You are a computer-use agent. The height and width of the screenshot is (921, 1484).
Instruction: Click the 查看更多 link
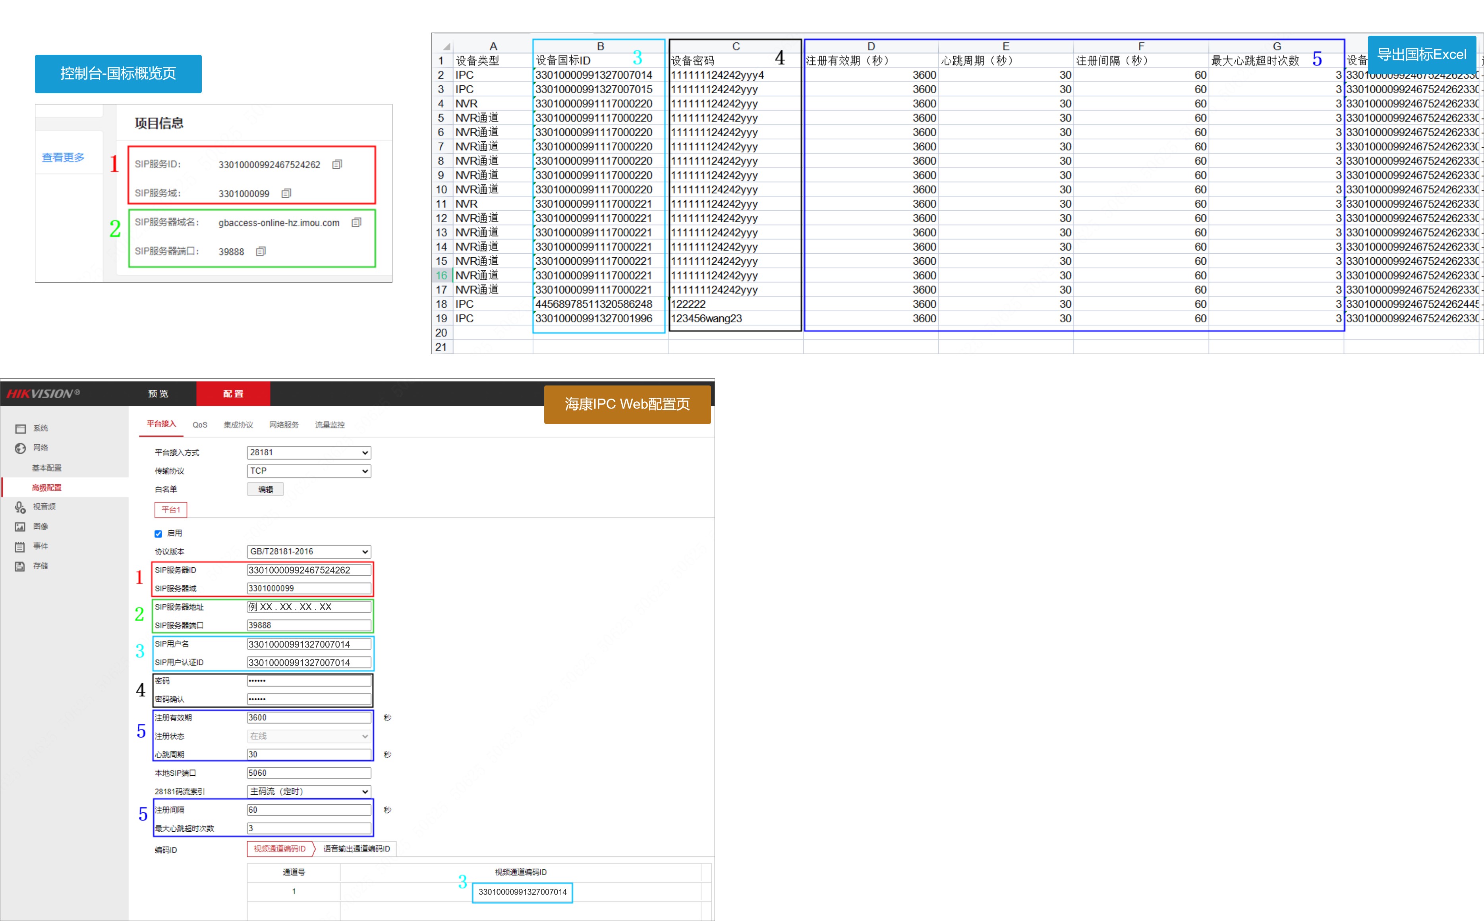click(x=63, y=158)
